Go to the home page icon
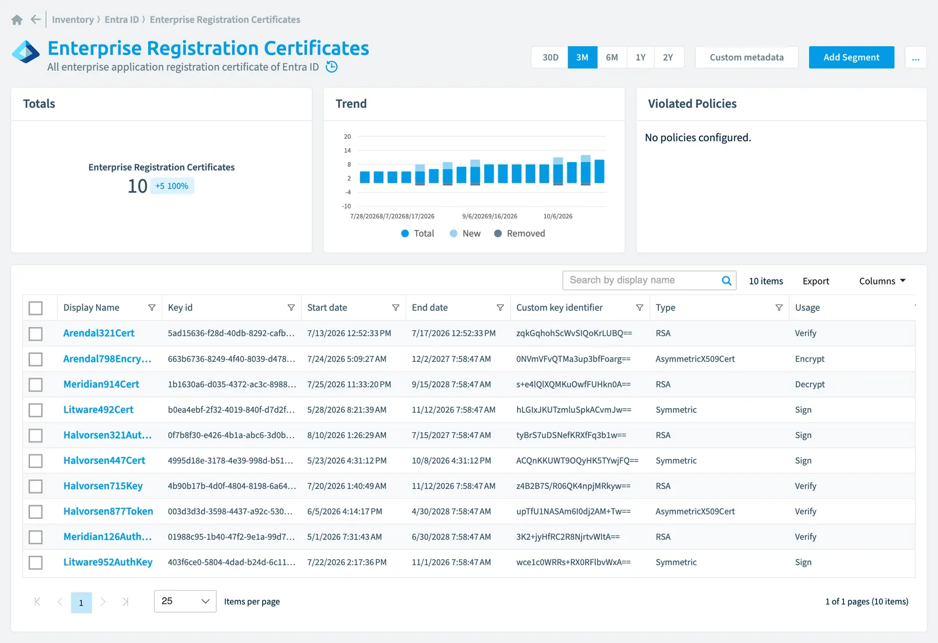938x643 pixels. pyautogui.click(x=17, y=20)
